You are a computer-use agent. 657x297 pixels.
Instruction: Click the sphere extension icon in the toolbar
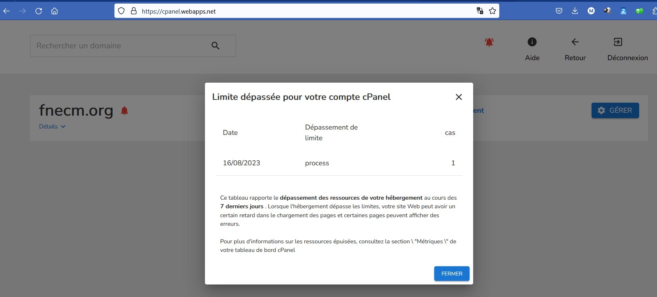(x=607, y=11)
